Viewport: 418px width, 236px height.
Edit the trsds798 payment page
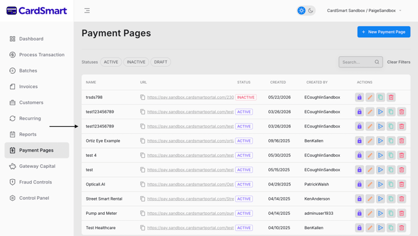point(370,97)
